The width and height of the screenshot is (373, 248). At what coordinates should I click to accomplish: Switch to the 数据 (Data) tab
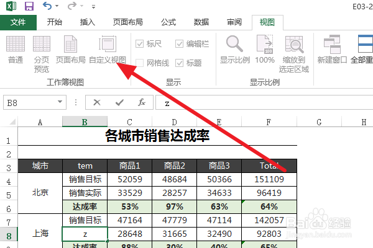201,22
